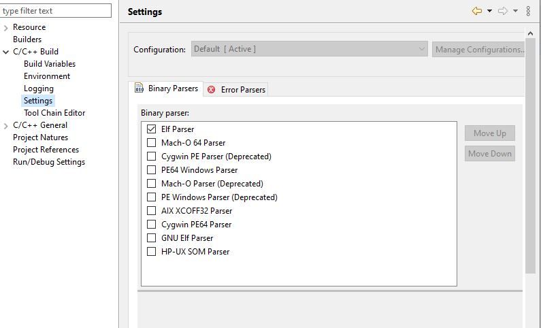The width and height of the screenshot is (541, 328).
Task: Switch to the Error Parsers tab
Action: point(236,90)
